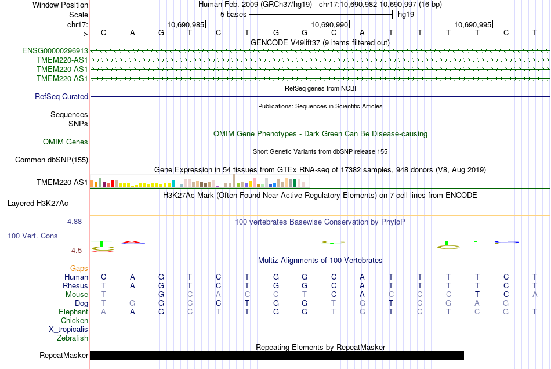Select the X_tropicalis alignment row label
The image size is (551, 369).
[x=68, y=330]
